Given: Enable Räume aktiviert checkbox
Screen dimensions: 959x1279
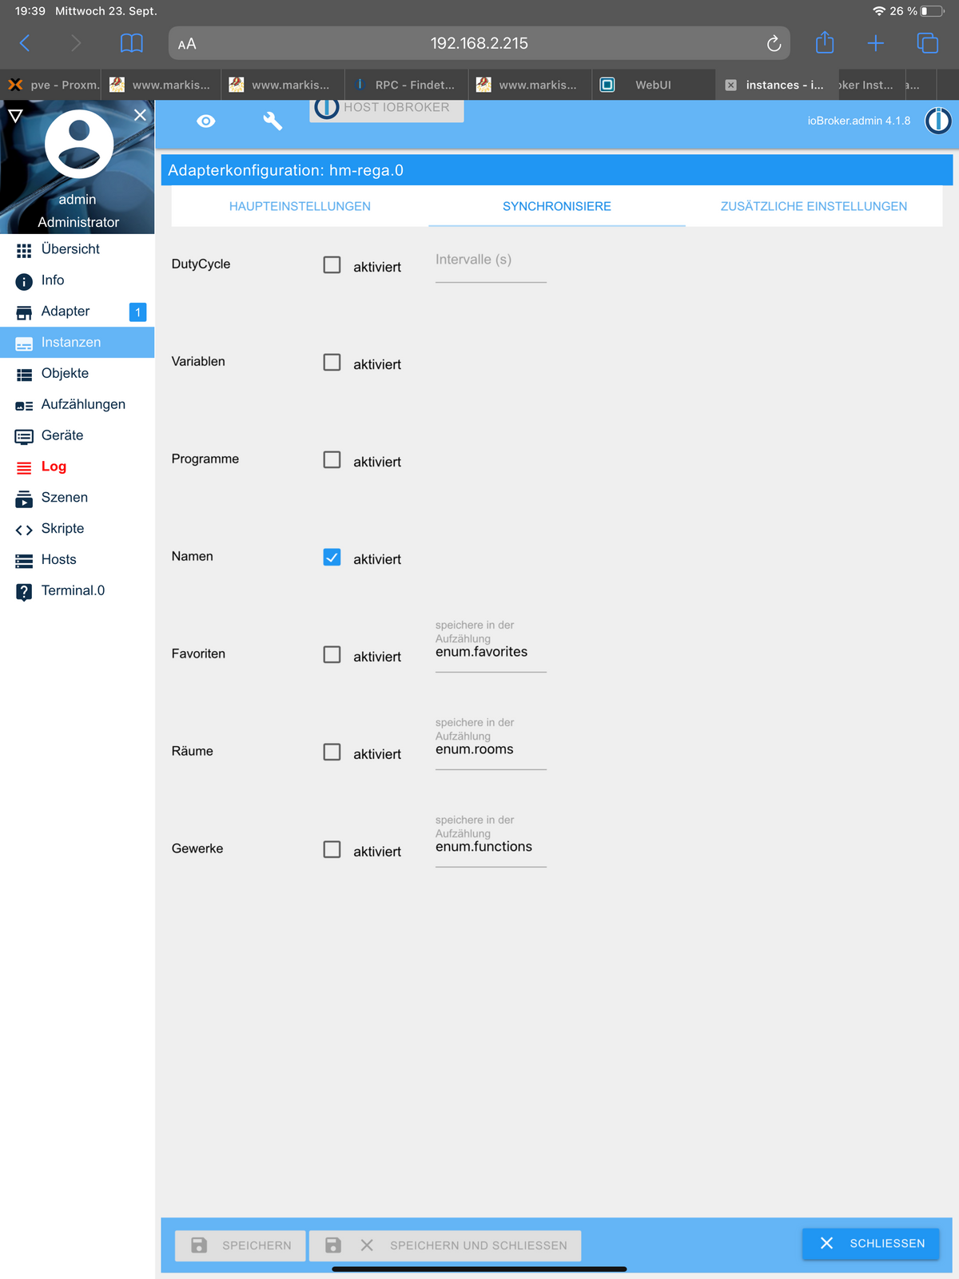Looking at the screenshot, I should (332, 752).
